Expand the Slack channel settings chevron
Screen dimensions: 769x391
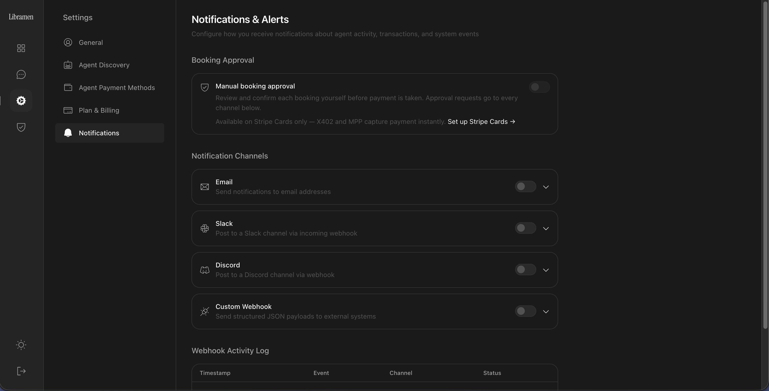546,228
